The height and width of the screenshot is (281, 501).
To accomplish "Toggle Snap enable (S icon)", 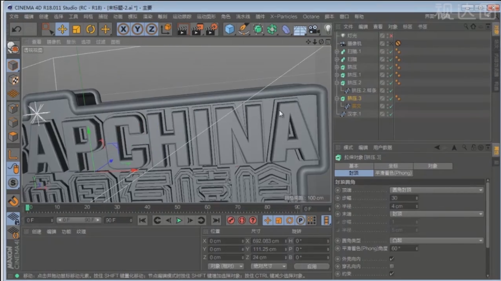I will coord(13,183).
